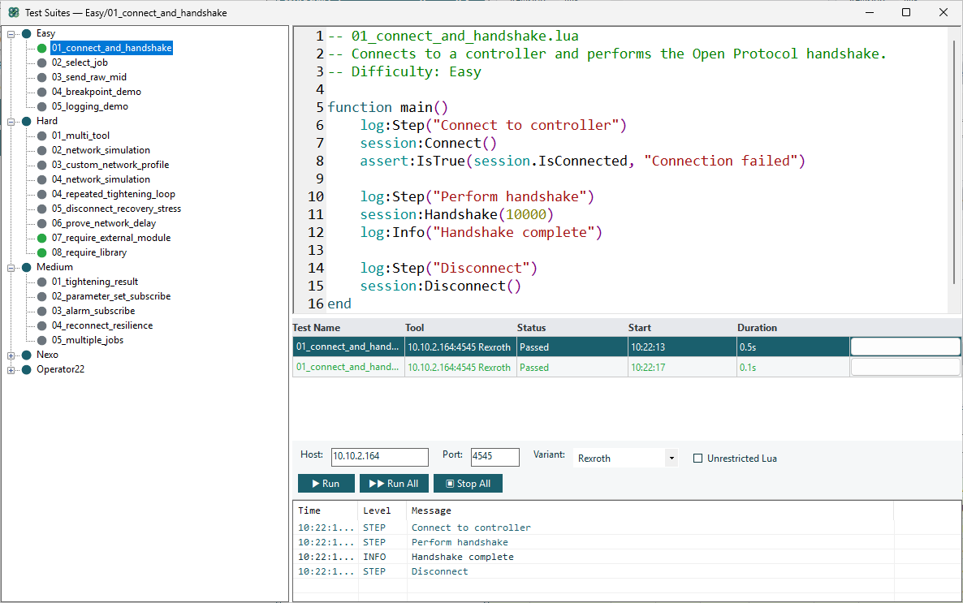
Task: Click status dot of 05_disconnect_recovery_stress
Action: coord(41,209)
